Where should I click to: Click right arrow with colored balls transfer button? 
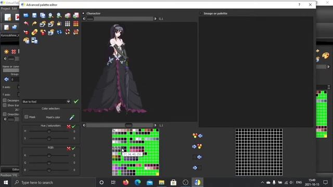tap(197, 146)
